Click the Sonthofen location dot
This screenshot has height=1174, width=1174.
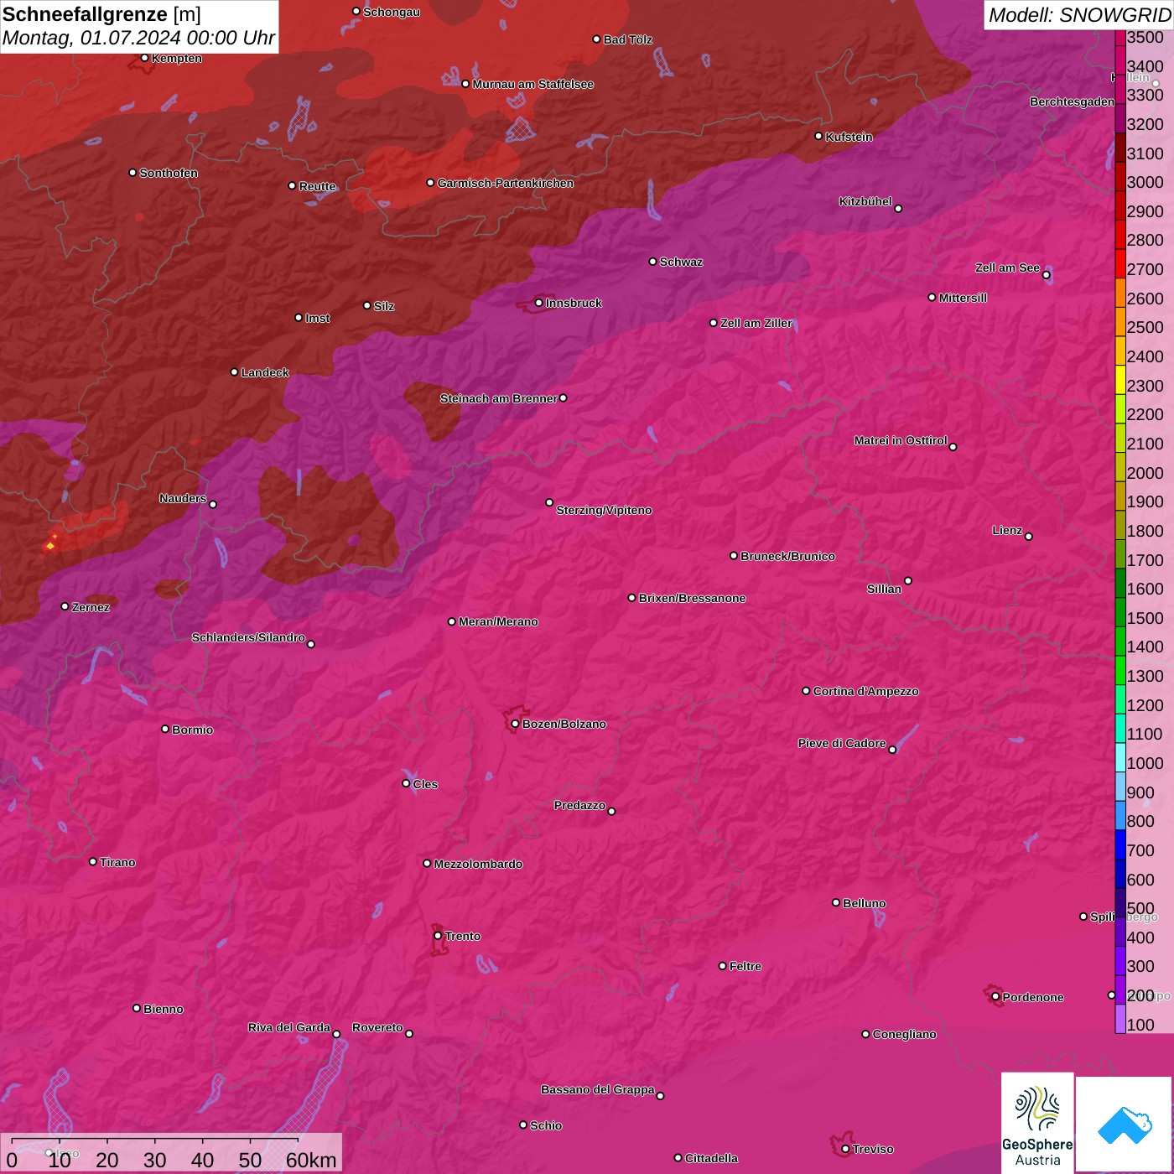point(132,173)
